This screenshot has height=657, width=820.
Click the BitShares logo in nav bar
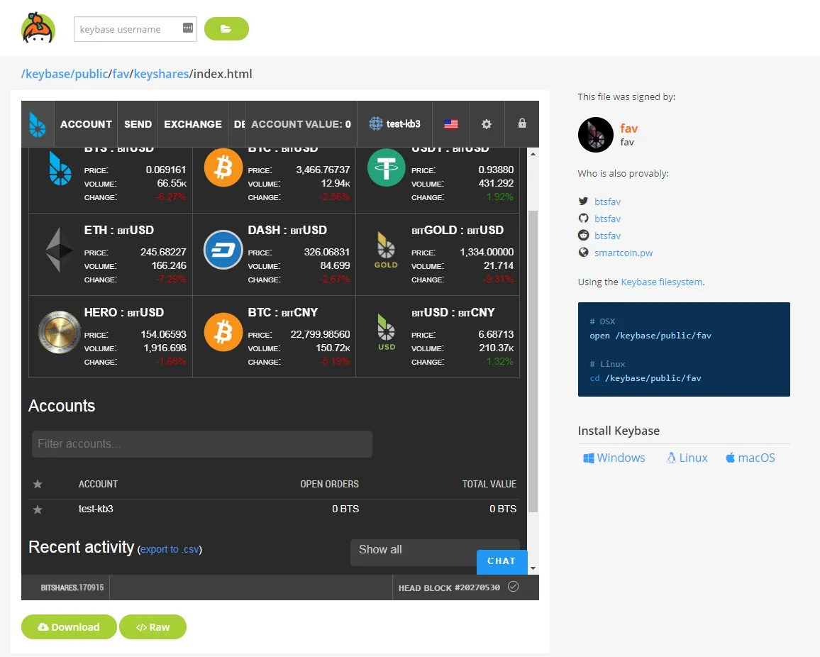tap(38, 124)
